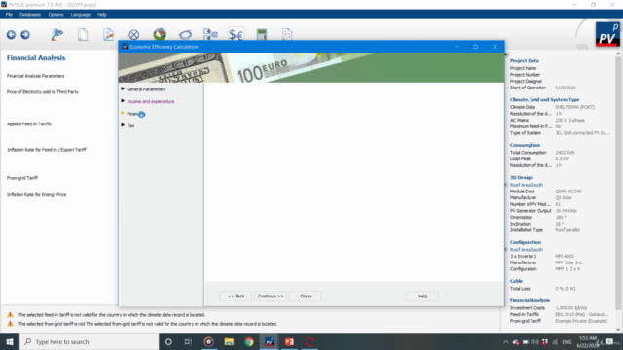Open the File menu
The width and height of the screenshot is (623, 350).
coord(9,15)
